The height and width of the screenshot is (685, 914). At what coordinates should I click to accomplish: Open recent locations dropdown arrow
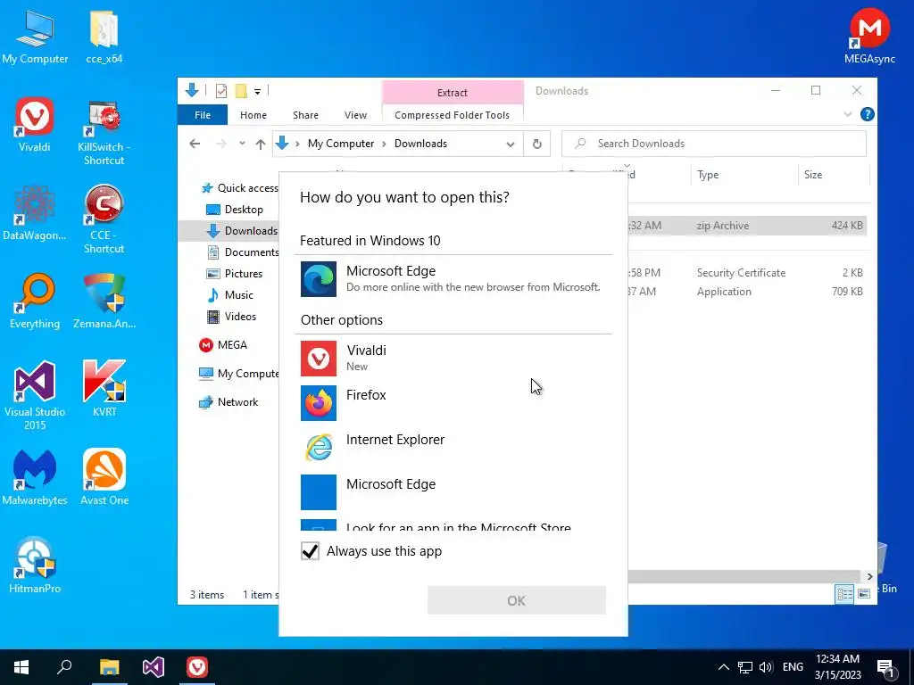coord(242,144)
